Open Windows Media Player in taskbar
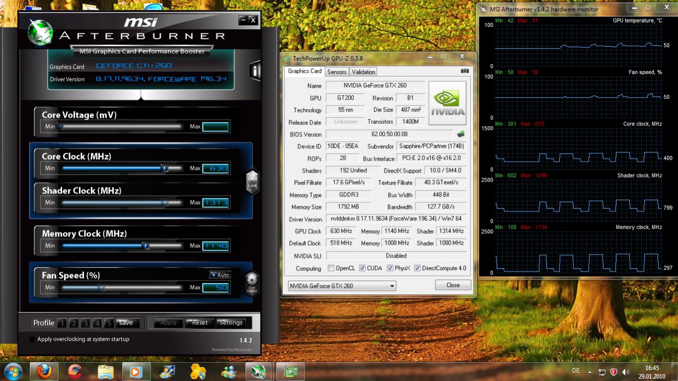This screenshot has width=678, height=381. [x=135, y=372]
